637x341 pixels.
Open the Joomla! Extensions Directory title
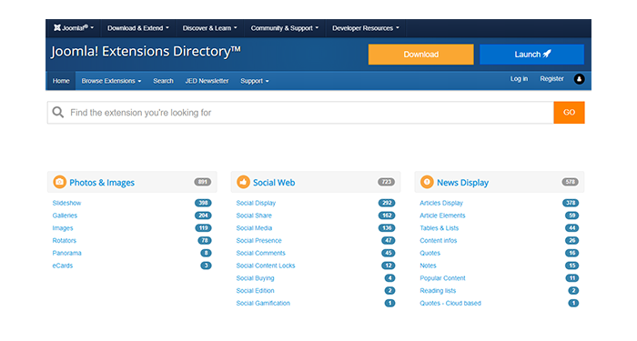click(x=146, y=52)
